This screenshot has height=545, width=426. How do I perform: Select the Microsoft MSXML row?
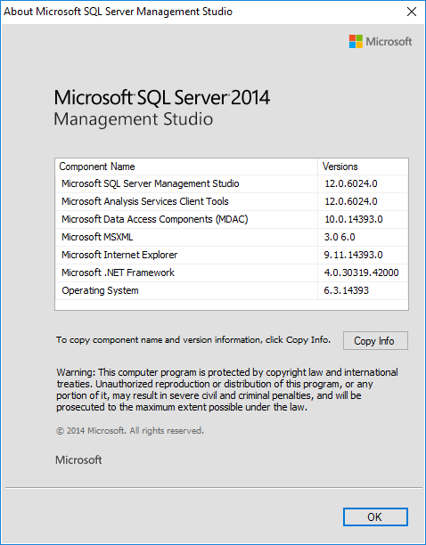[231, 237]
